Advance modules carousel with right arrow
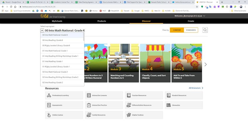Screen dimensions: 248x134 pos(205,64)
